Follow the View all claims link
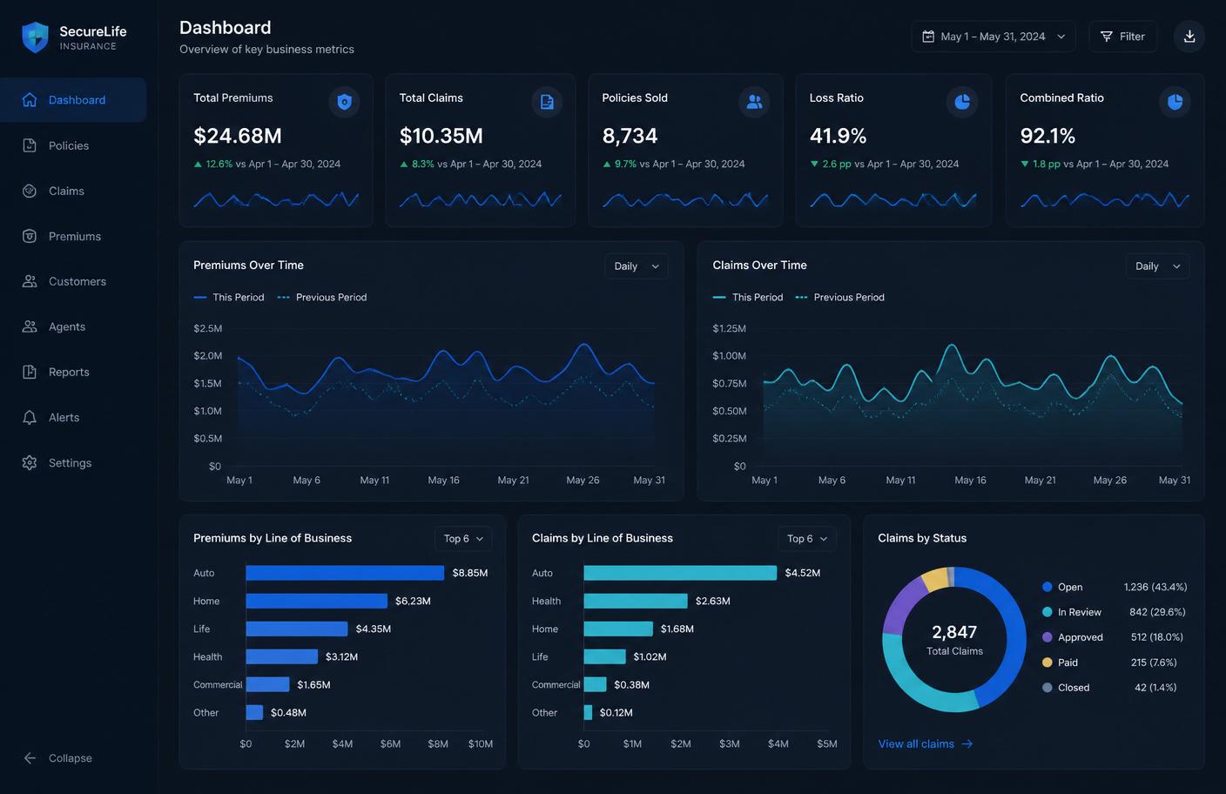The height and width of the screenshot is (794, 1226). tap(926, 744)
